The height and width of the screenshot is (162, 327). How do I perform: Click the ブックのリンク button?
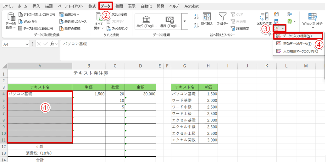(x=117, y=28)
